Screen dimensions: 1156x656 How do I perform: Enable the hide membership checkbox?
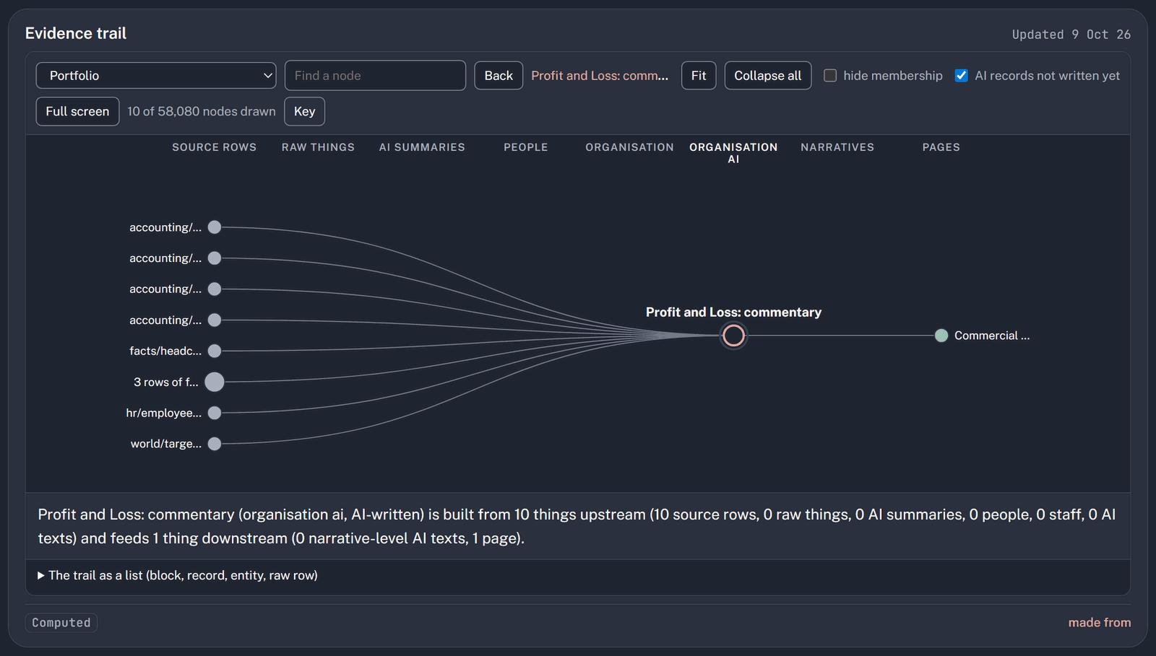click(x=830, y=76)
